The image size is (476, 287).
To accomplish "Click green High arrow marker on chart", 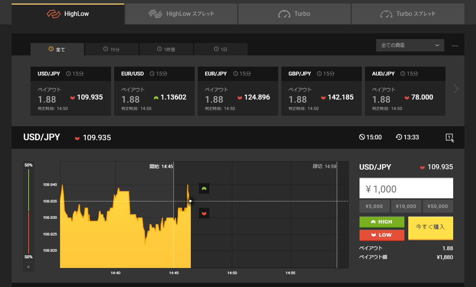I will (x=204, y=188).
